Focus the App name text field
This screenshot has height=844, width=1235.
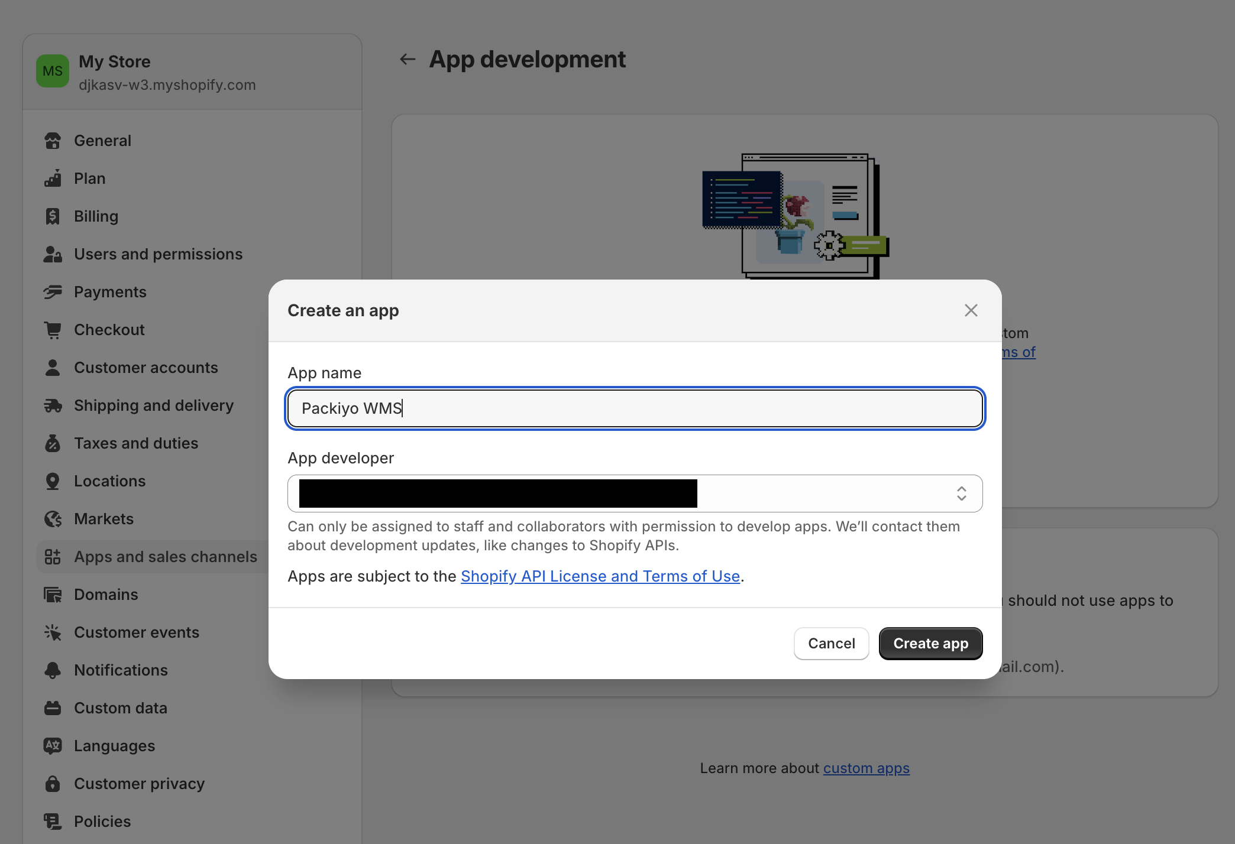tap(635, 408)
